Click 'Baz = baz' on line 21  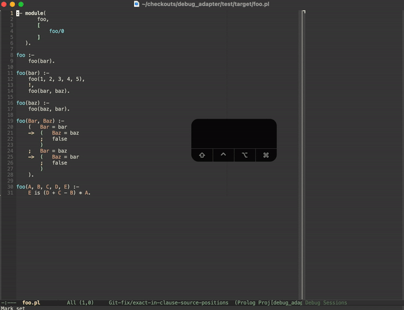(x=65, y=133)
